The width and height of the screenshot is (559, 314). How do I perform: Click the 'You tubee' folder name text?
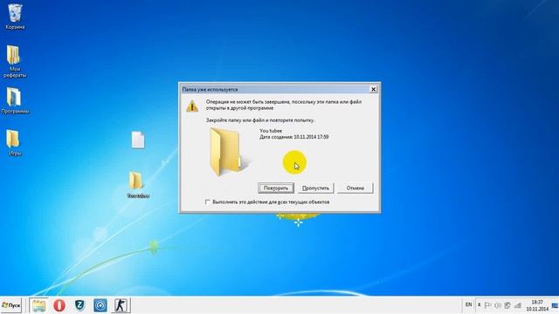pyautogui.click(x=271, y=131)
